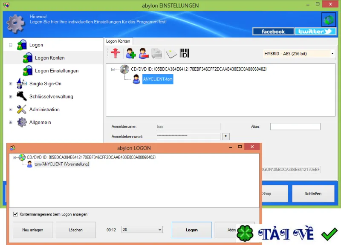This screenshot has height=245, width=341.
Task: Click the padlock icon next to Logon Konten
Action: pos(28,58)
